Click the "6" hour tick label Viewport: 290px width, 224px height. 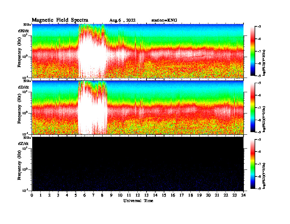pos(85,195)
